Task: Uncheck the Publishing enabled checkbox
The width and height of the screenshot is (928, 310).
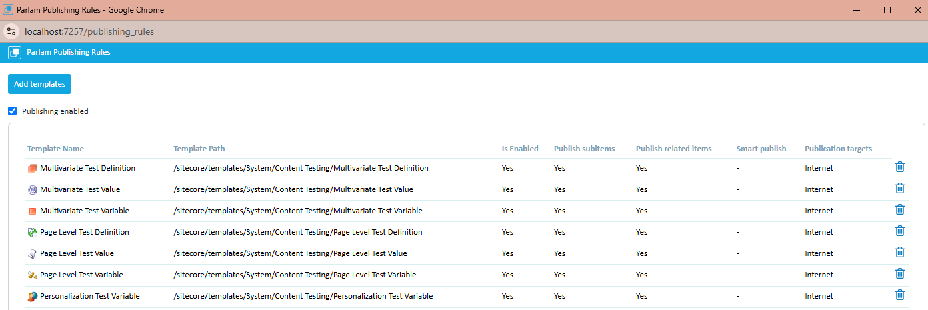Action: [x=12, y=111]
